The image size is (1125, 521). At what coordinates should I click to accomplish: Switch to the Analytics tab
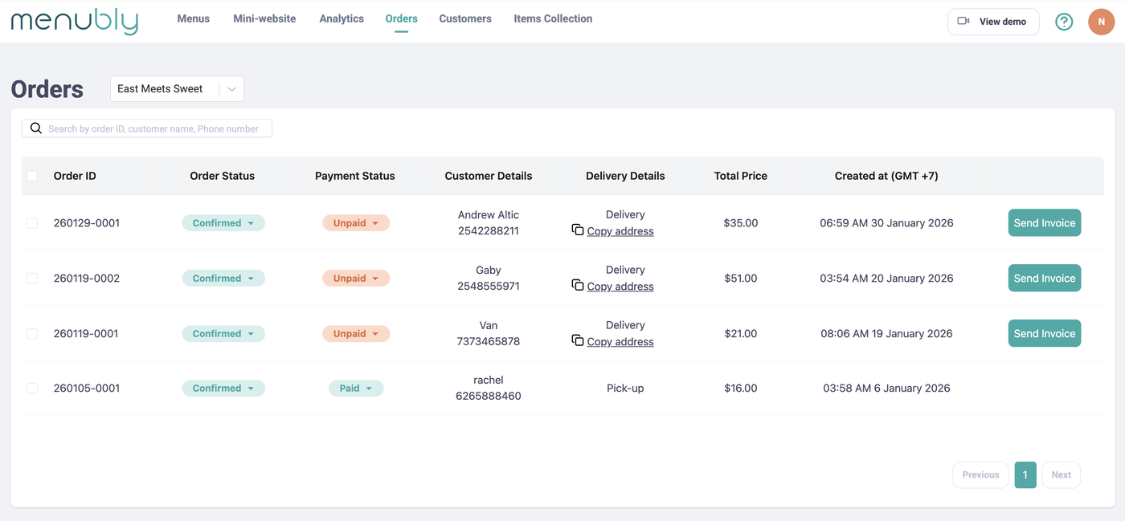342,18
